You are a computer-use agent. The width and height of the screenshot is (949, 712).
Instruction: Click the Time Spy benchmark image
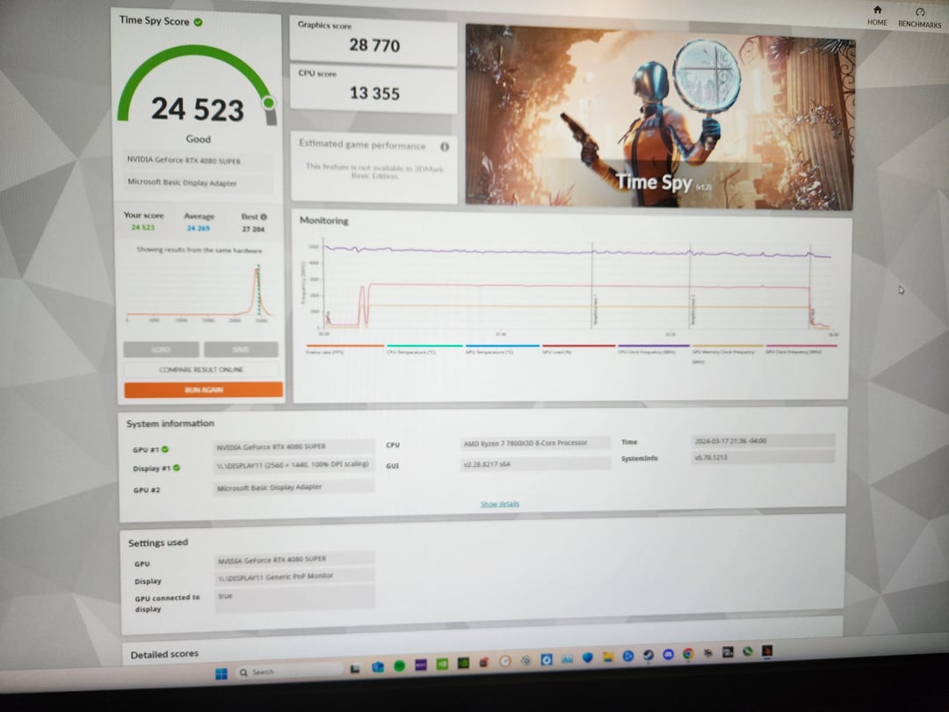point(660,118)
